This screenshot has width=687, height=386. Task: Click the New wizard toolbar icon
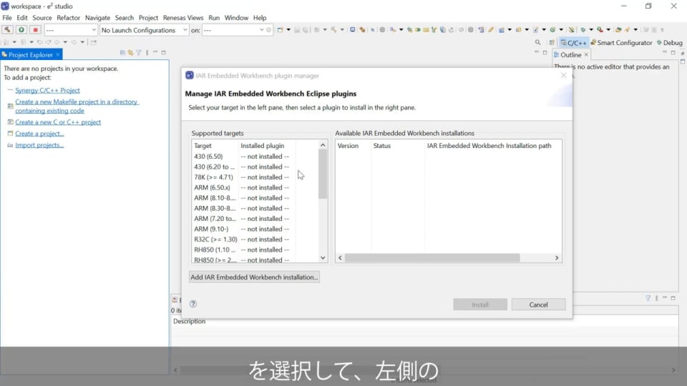(281, 30)
